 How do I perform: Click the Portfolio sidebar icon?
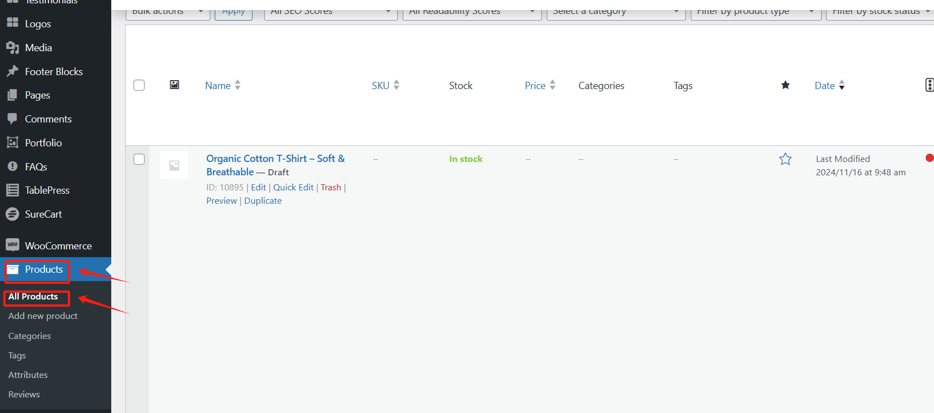pyautogui.click(x=12, y=142)
